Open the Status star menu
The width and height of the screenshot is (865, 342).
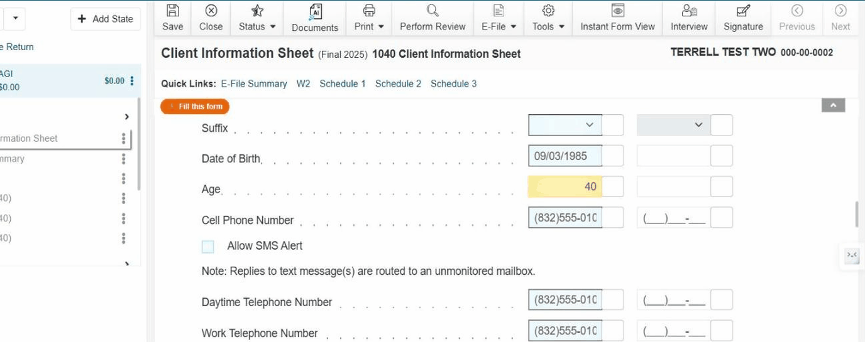(x=257, y=18)
